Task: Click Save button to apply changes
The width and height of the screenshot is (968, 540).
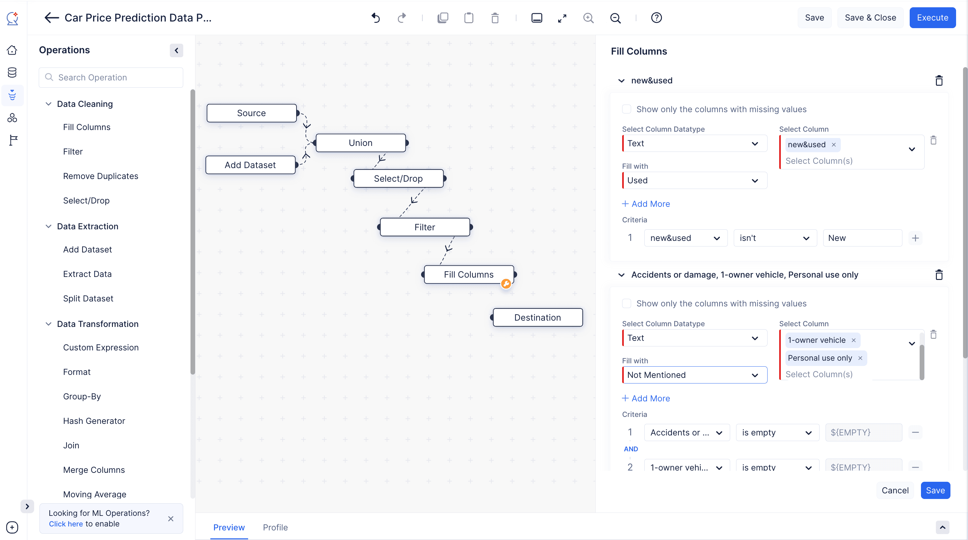Action: 936,490
